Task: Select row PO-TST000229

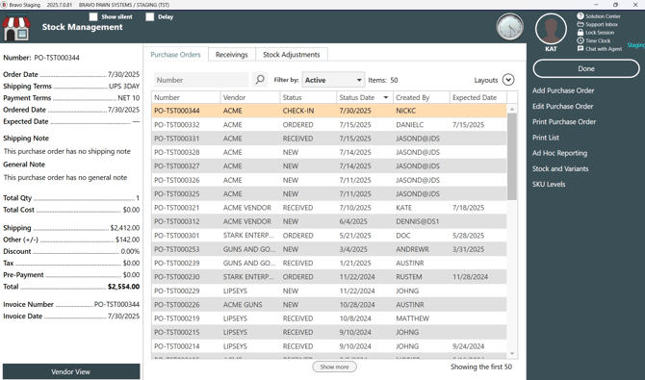Action: [x=329, y=291]
